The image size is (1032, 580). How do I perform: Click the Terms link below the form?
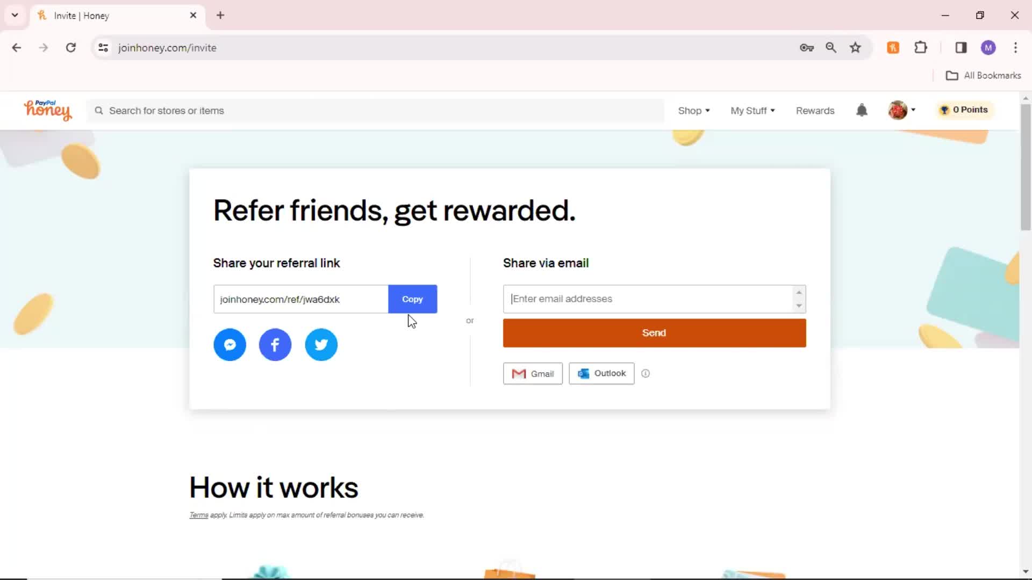coord(198,515)
